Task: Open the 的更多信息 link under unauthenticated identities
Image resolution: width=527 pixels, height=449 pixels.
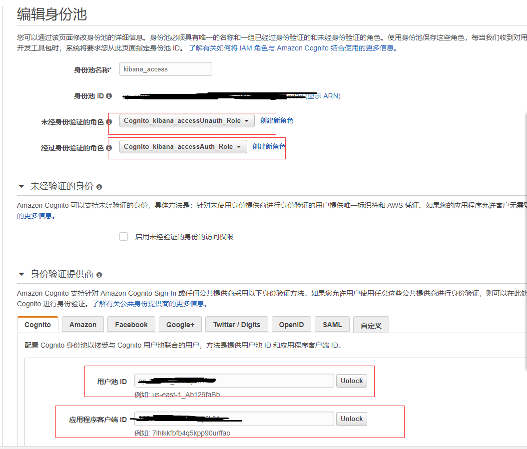Action: (x=36, y=216)
